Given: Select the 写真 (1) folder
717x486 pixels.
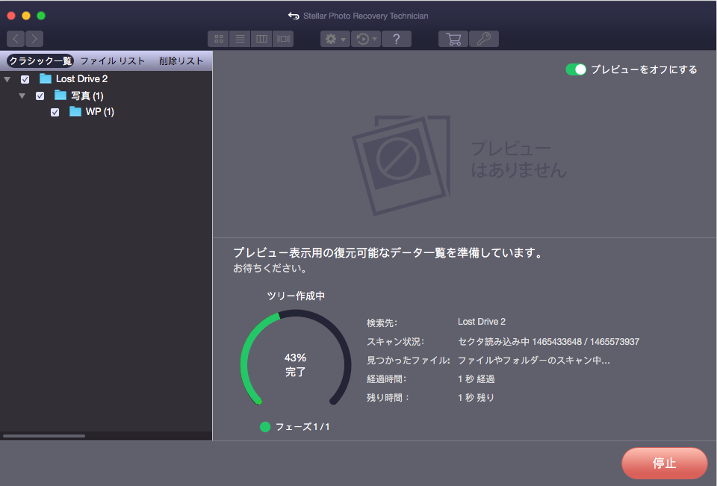Looking at the screenshot, I should pos(87,96).
